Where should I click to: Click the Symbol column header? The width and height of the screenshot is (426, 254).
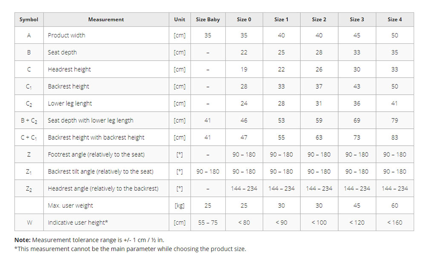coord(29,20)
